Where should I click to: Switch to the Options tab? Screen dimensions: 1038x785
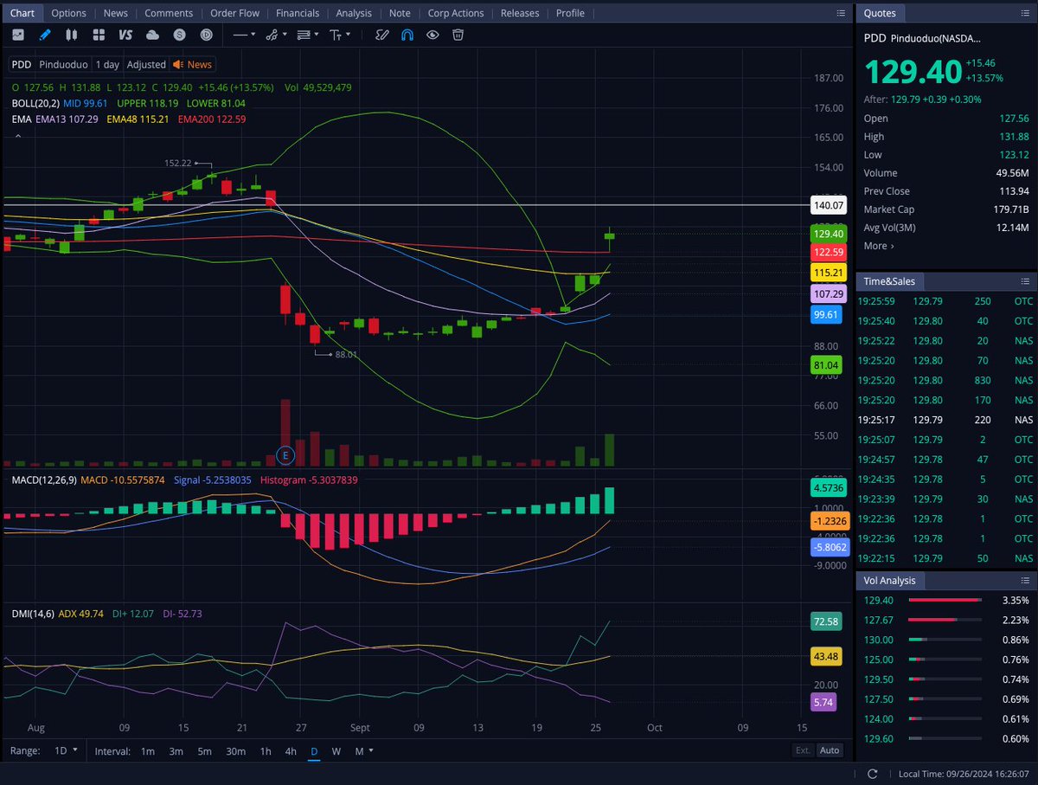[68, 13]
